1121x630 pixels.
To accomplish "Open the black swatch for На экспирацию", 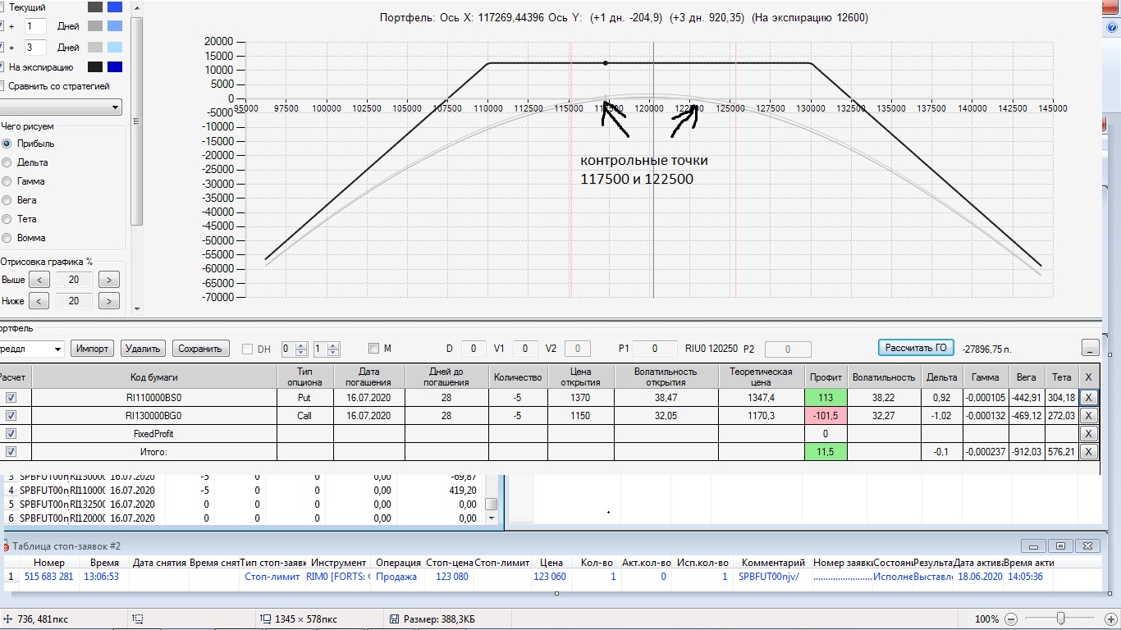I will (x=95, y=67).
